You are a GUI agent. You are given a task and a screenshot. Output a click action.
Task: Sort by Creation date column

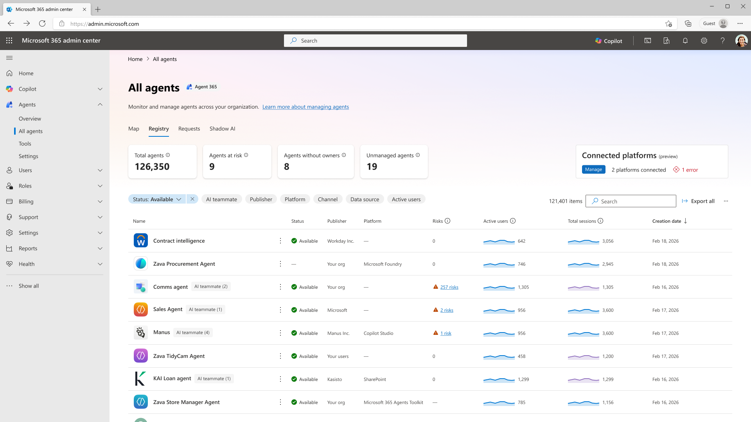670,221
